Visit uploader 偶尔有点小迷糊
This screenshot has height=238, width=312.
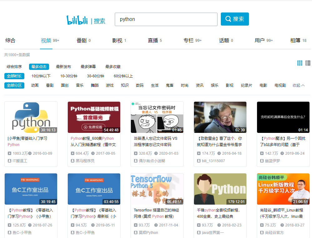coord(152,161)
